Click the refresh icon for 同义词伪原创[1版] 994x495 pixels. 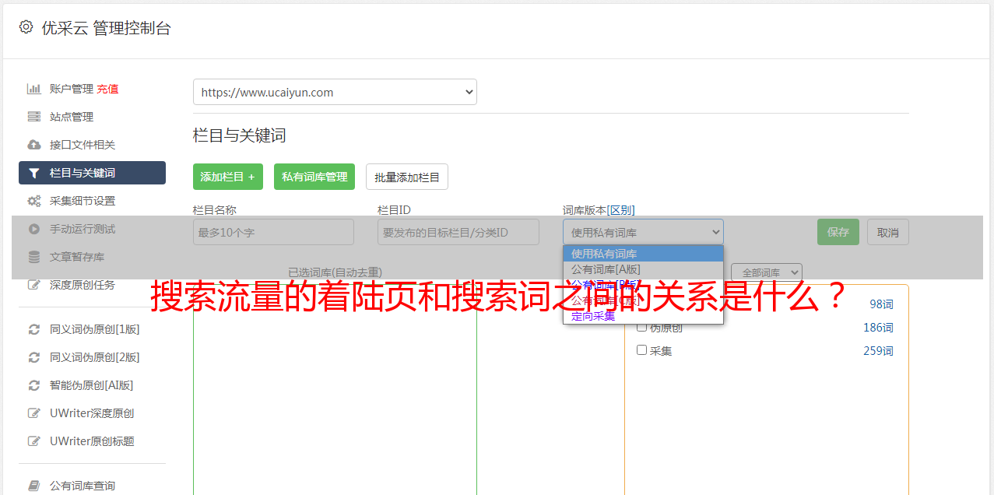[33, 329]
